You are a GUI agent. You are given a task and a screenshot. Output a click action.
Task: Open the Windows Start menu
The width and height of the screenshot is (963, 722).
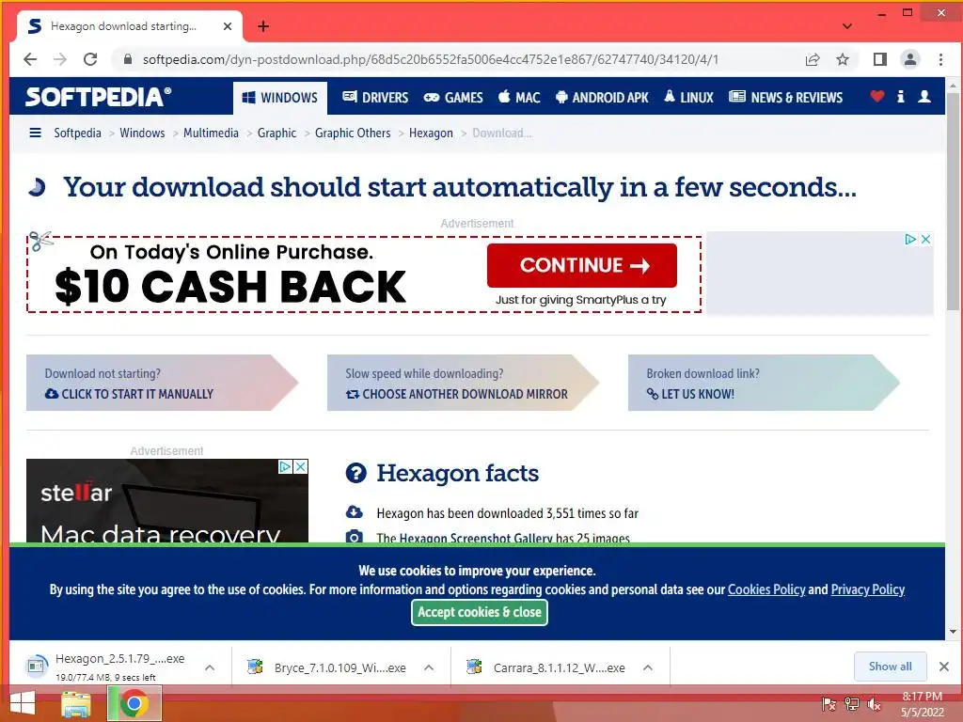(23, 703)
